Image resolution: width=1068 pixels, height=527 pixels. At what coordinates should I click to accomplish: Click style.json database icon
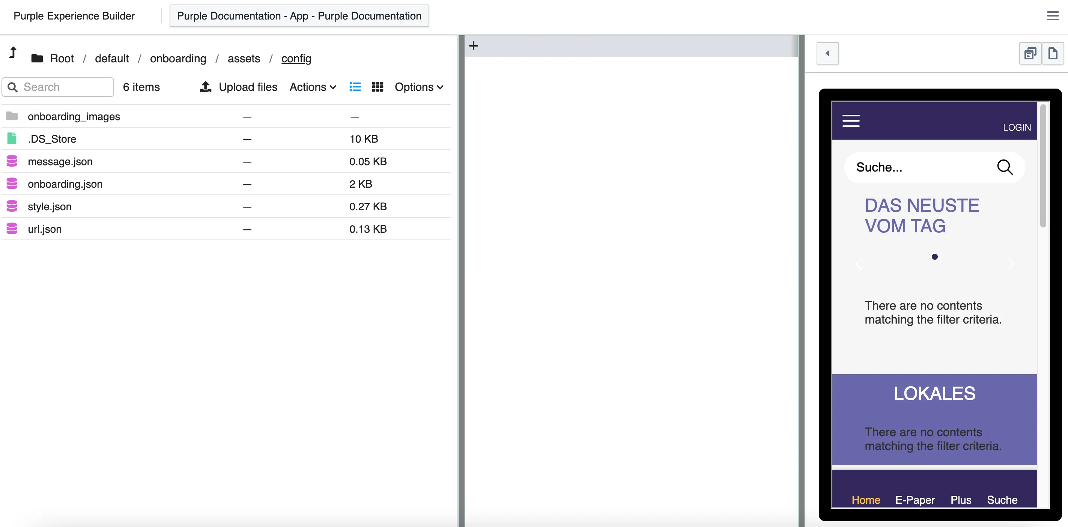click(12, 206)
